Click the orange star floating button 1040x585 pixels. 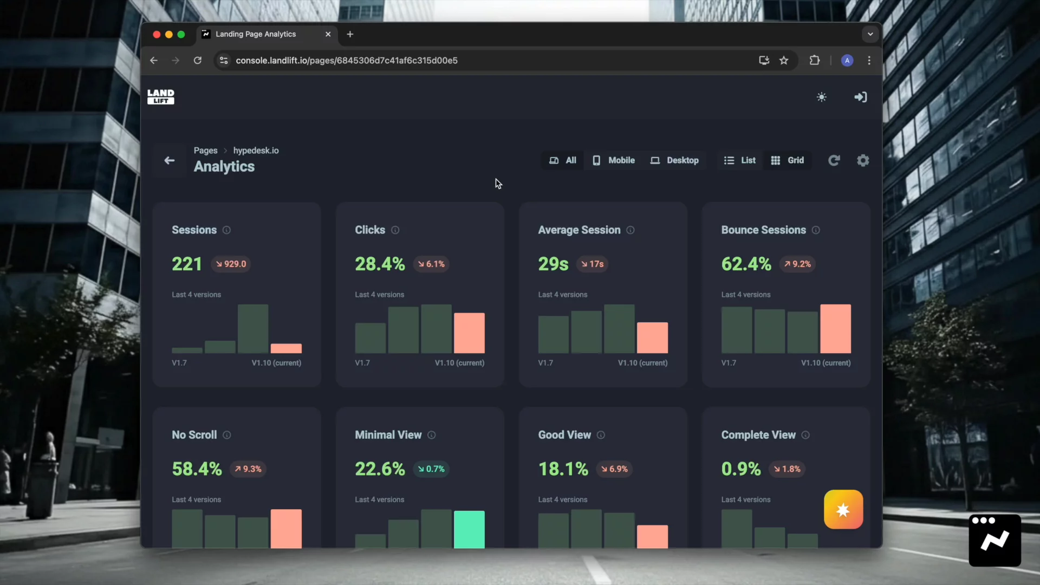843,510
